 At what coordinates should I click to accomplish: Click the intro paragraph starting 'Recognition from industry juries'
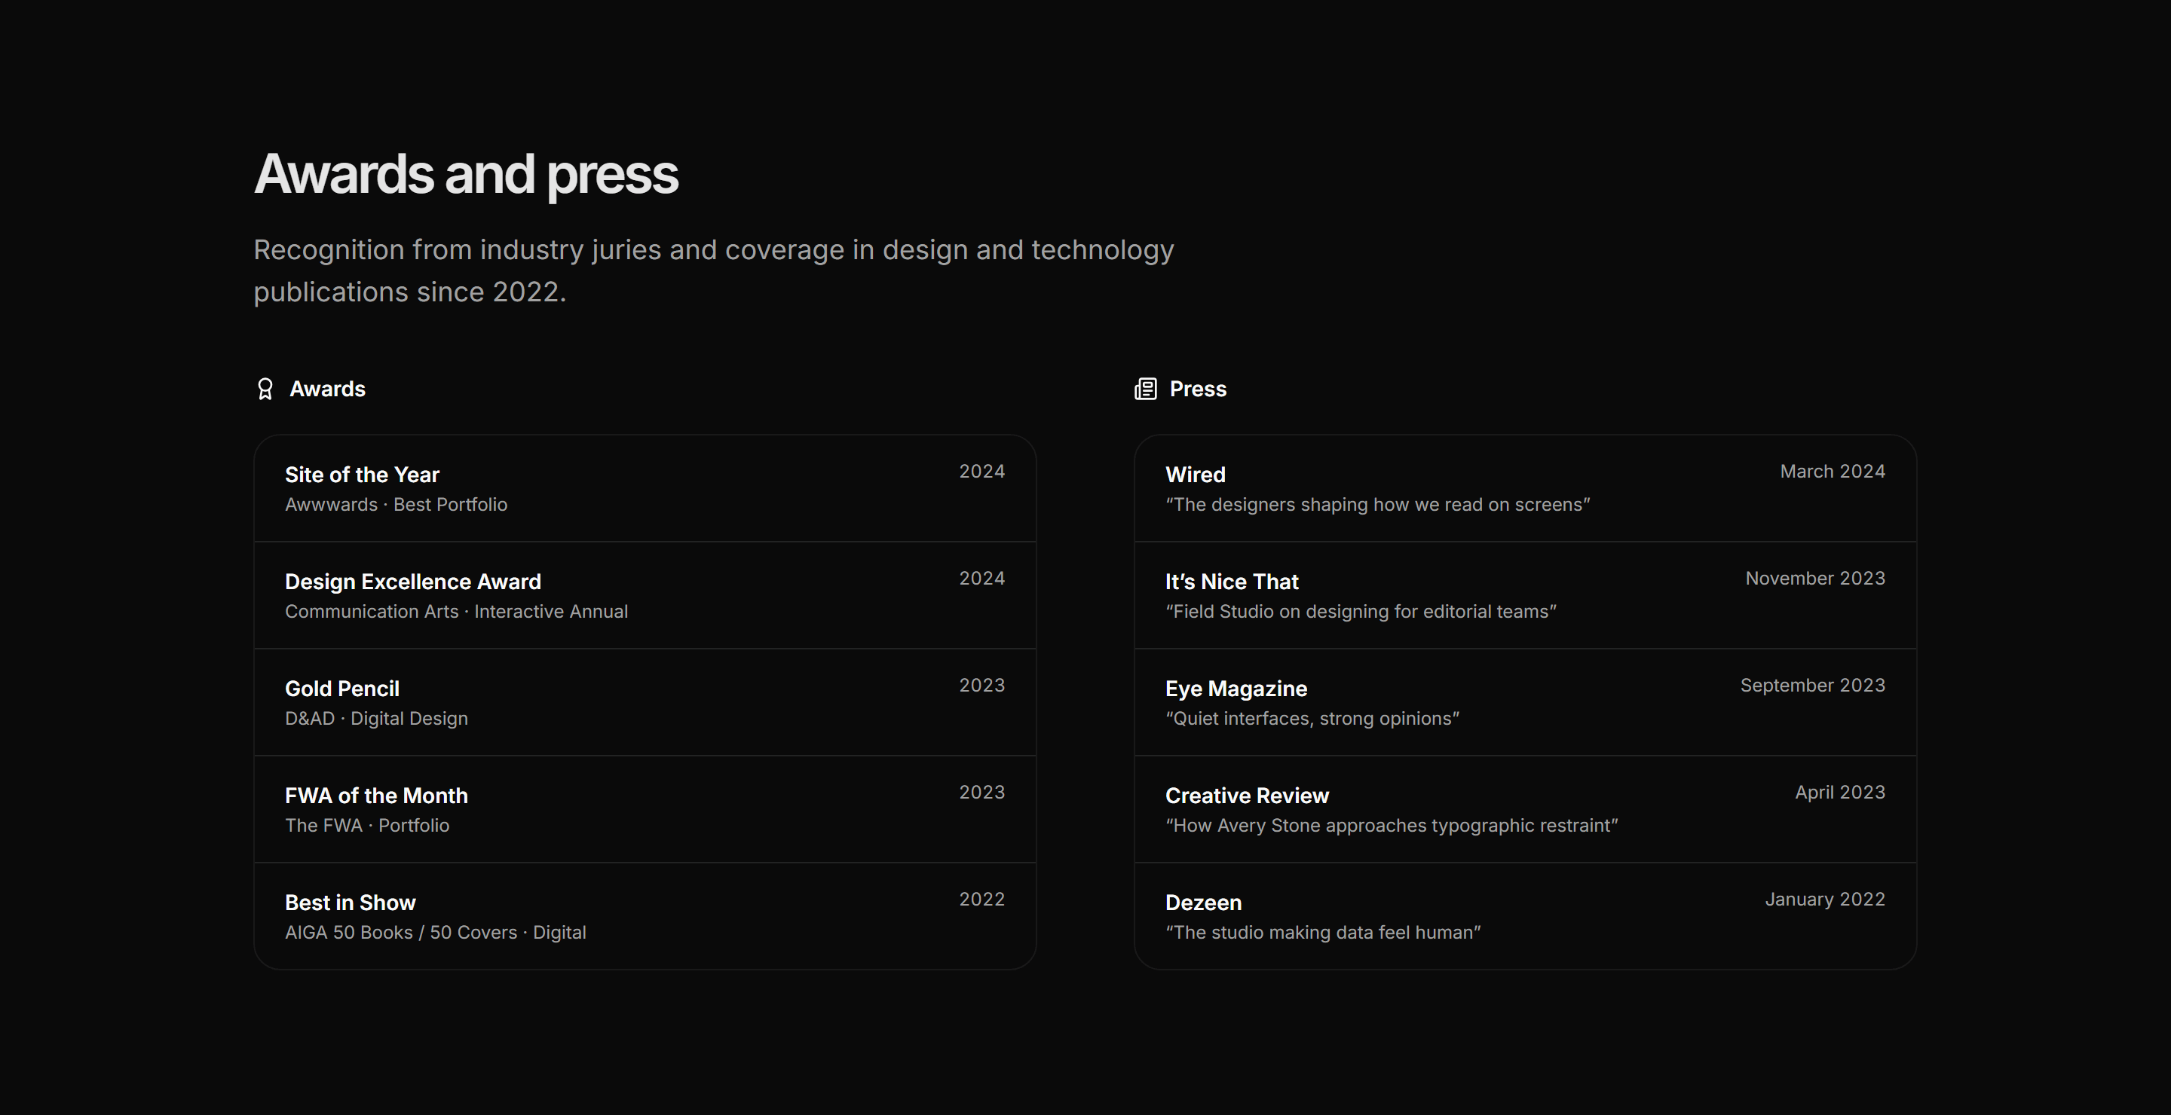714,270
